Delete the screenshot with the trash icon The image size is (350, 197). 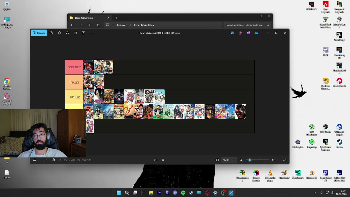point(59,33)
